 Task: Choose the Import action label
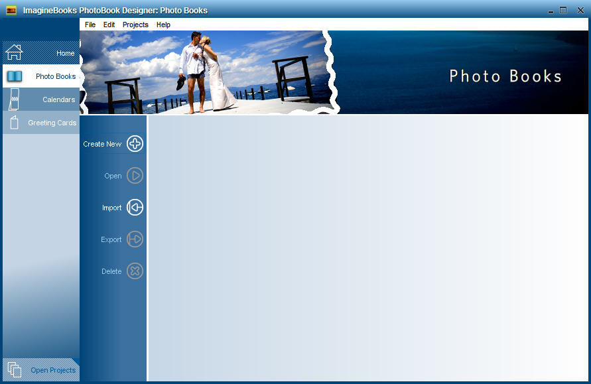pos(111,207)
